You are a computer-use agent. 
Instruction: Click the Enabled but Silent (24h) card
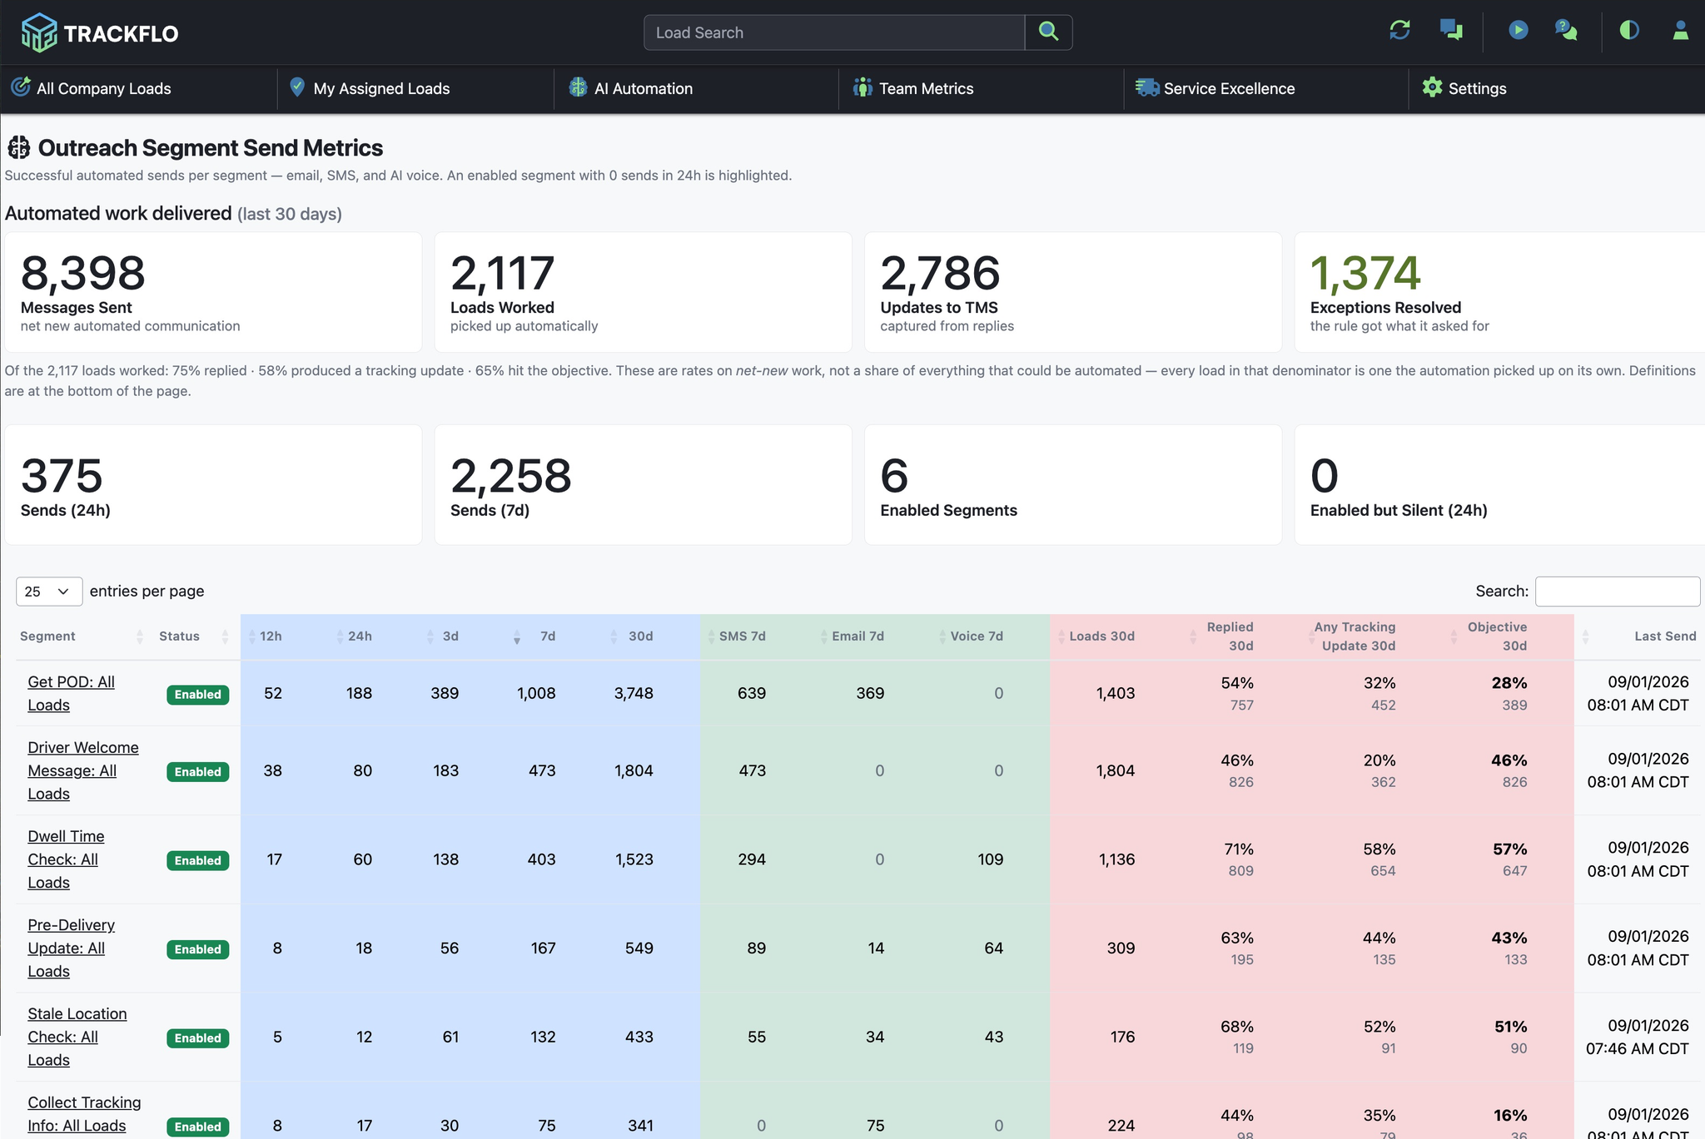click(1499, 485)
